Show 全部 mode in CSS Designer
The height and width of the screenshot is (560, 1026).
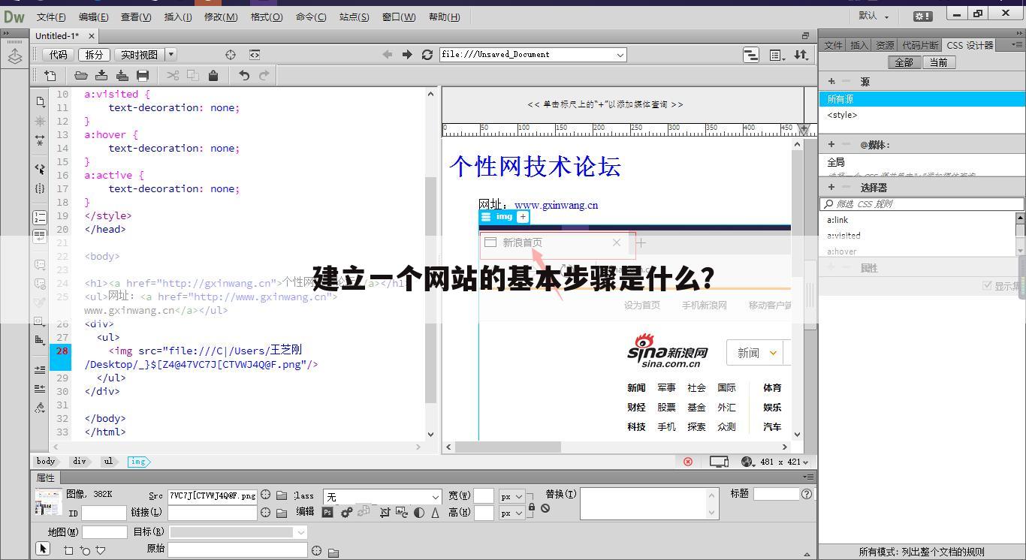[x=904, y=62]
